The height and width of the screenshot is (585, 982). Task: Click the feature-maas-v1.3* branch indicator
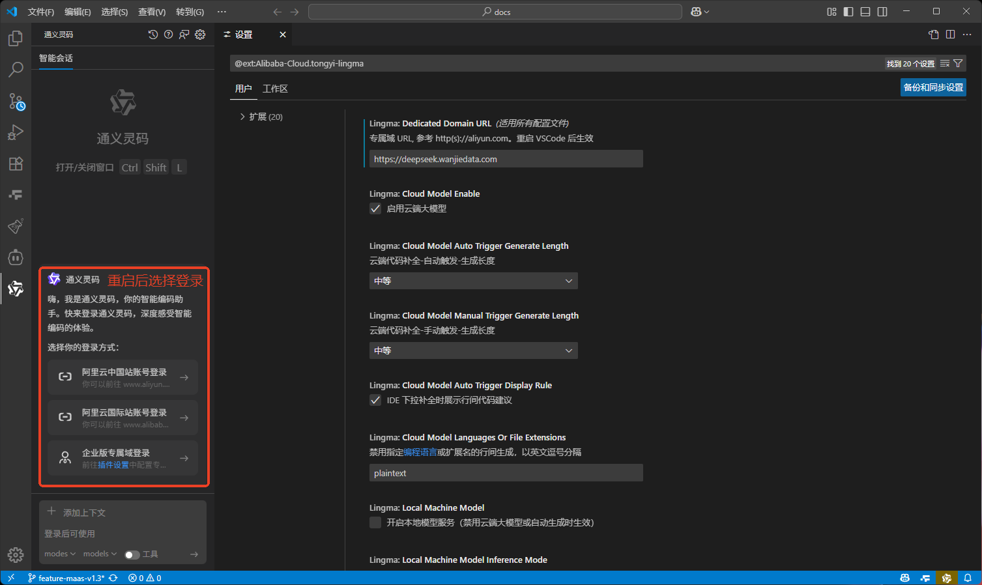click(x=66, y=578)
